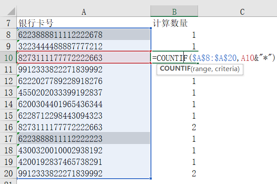
Task: Select row 8 header
Action: [8, 34]
